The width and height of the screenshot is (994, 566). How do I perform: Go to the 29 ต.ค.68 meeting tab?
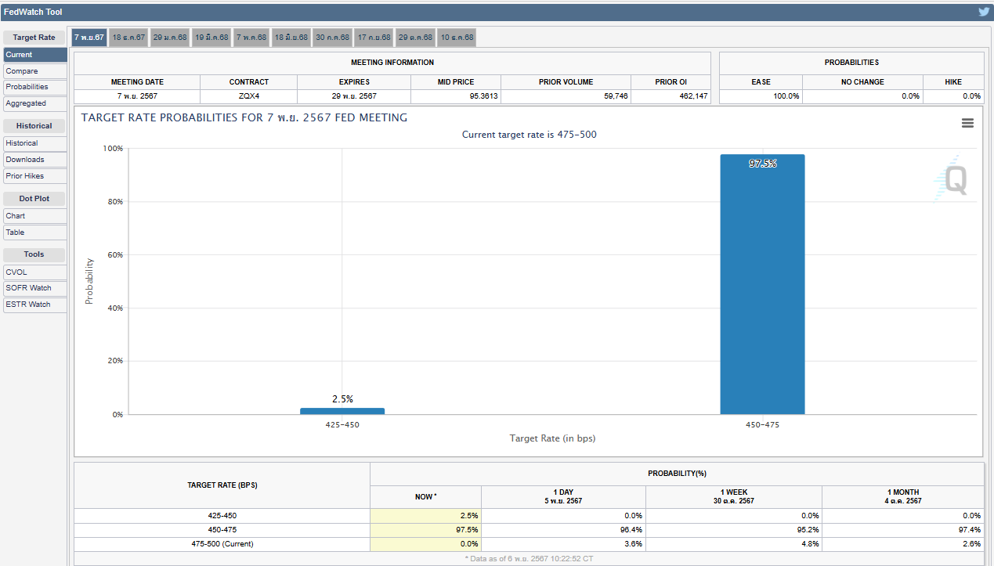tap(415, 38)
